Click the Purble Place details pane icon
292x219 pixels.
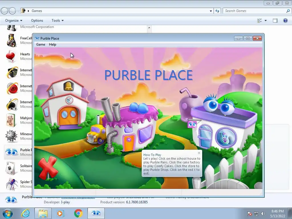pyautogui.click(x=11, y=200)
